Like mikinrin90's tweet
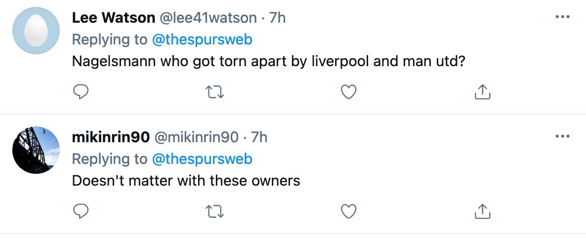This screenshot has height=239, width=586. click(x=349, y=211)
